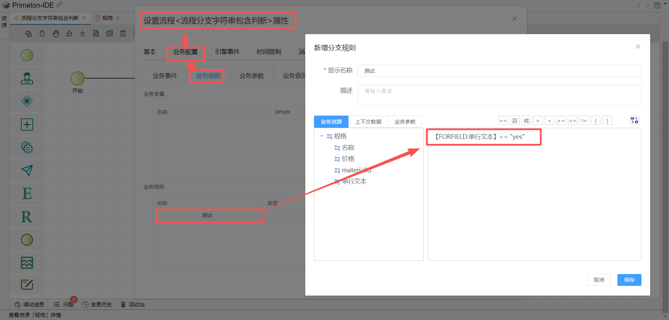Click the 显示名称 input field
The image size is (669, 320).
(499, 71)
